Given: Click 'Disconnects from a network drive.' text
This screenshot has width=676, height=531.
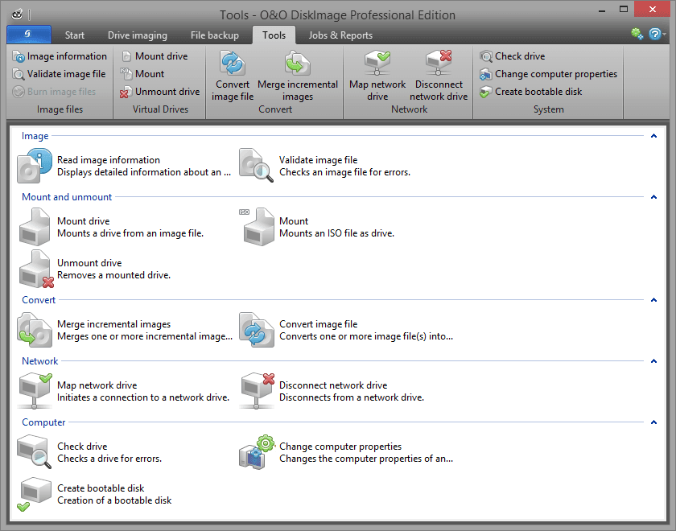Looking at the screenshot, I should 352,397.
